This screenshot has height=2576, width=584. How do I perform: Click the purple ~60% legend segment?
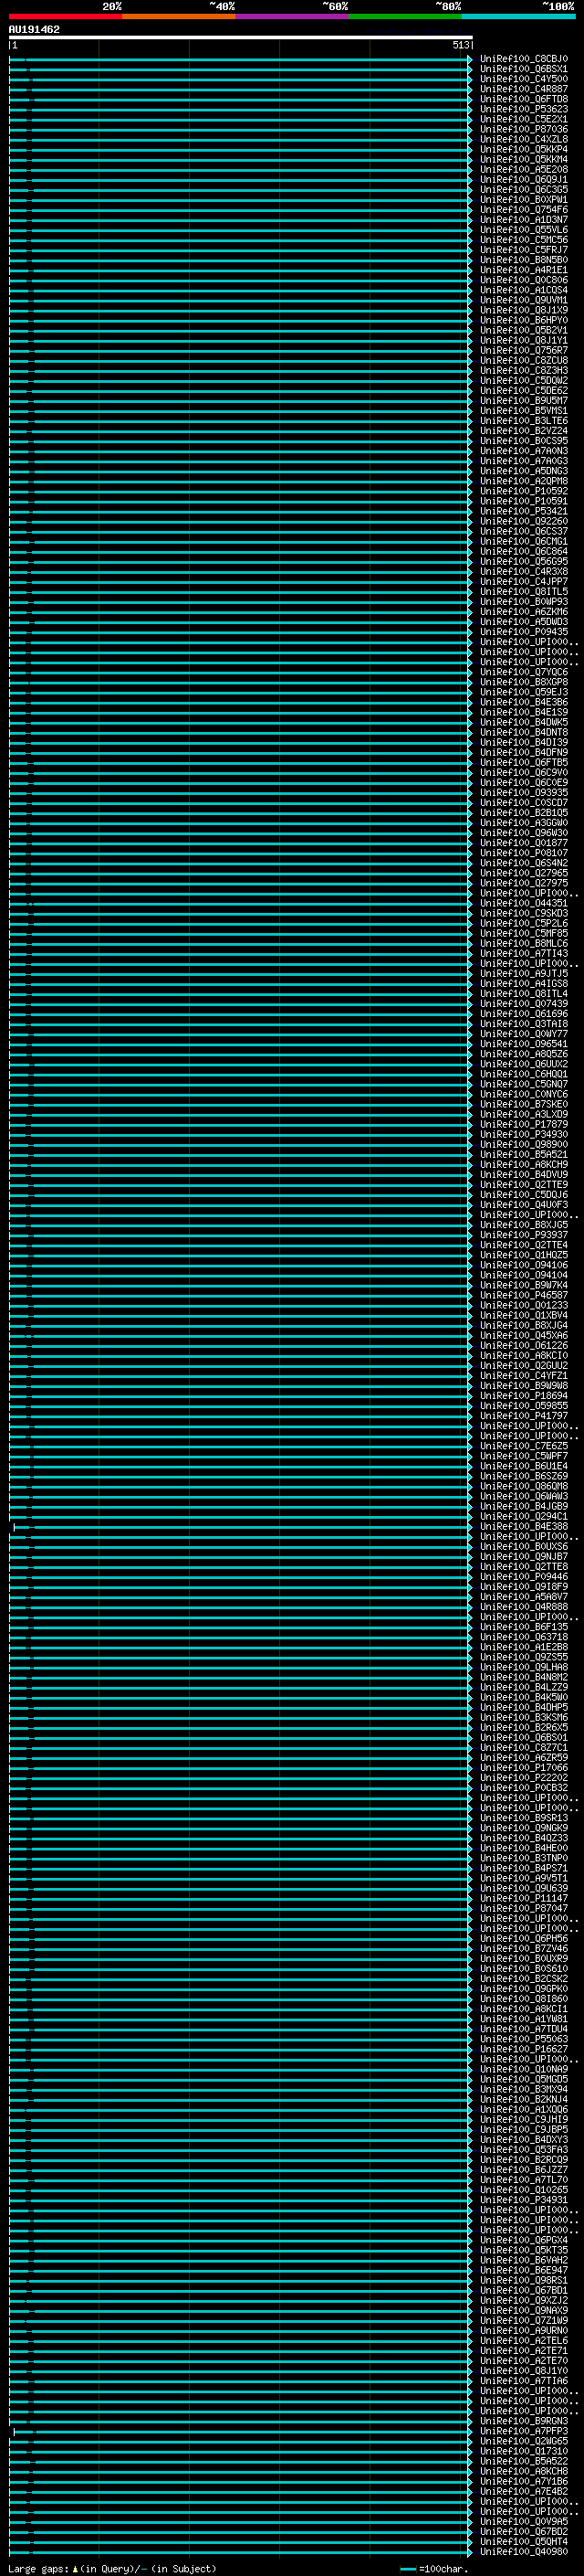tap(293, 16)
